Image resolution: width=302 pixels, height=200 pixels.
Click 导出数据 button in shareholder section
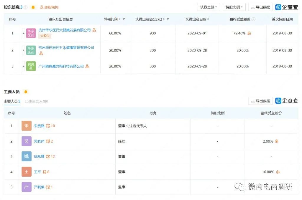(260, 7)
